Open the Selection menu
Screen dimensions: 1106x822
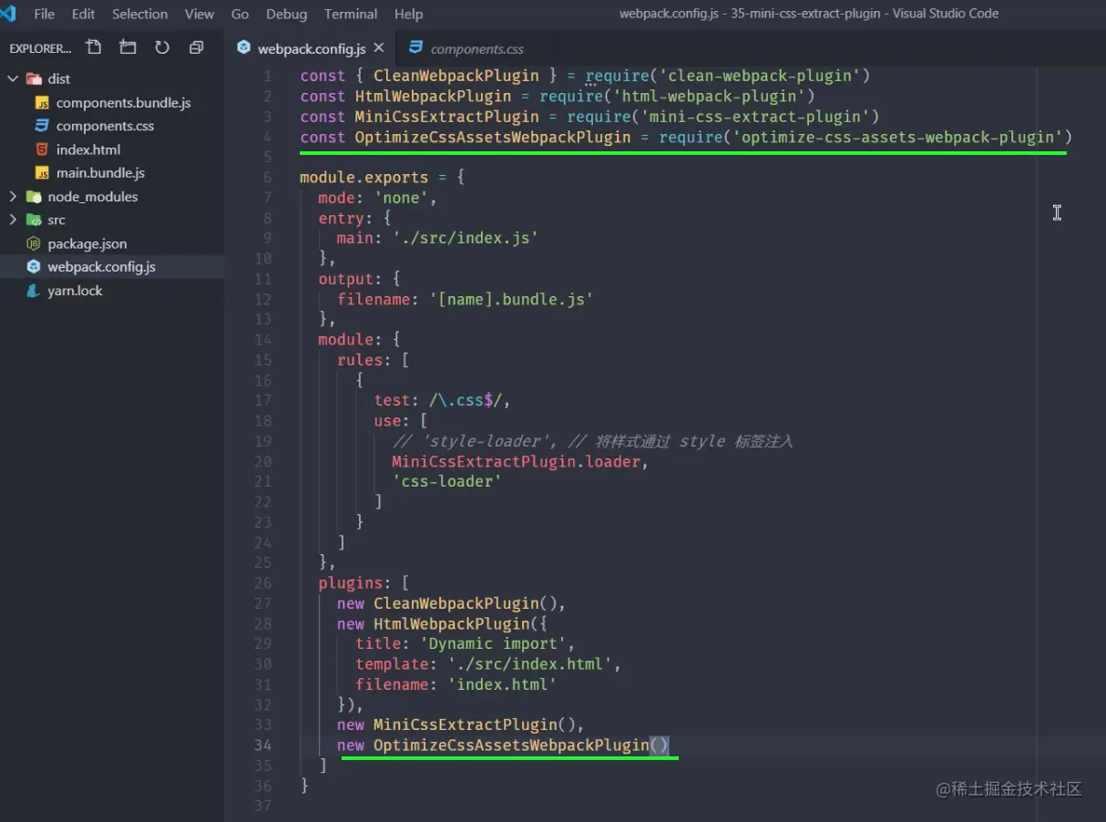coord(139,14)
